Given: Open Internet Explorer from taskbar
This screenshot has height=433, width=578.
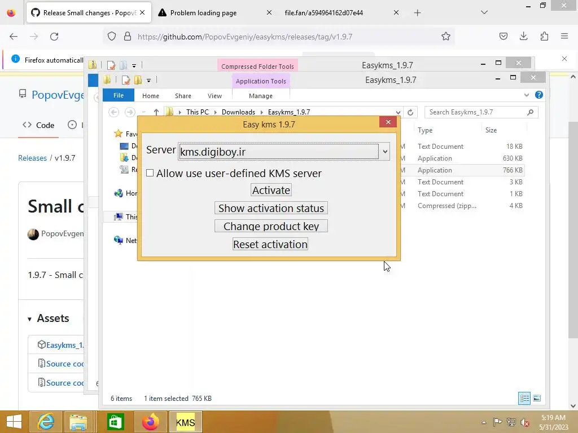Looking at the screenshot, I should coord(46,422).
